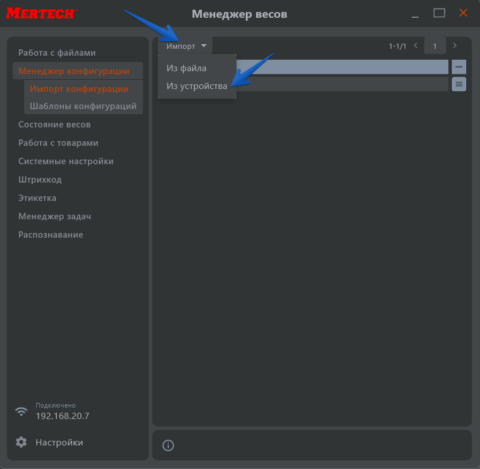Open the Состояние весов section
The image size is (480, 469).
55,125
